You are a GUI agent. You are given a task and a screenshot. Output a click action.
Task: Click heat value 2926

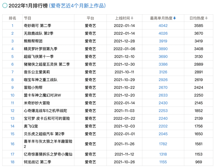click(x=163, y=80)
